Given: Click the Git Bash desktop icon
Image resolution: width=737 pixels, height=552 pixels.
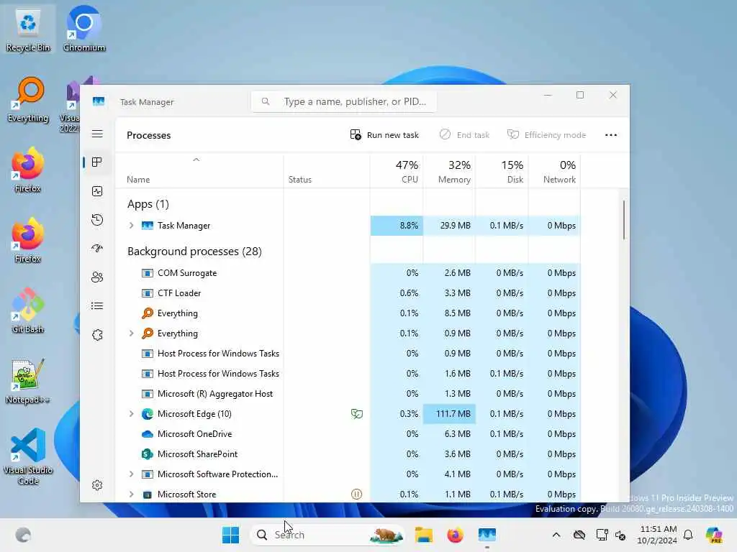Looking at the screenshot, I should click(28, 310).
